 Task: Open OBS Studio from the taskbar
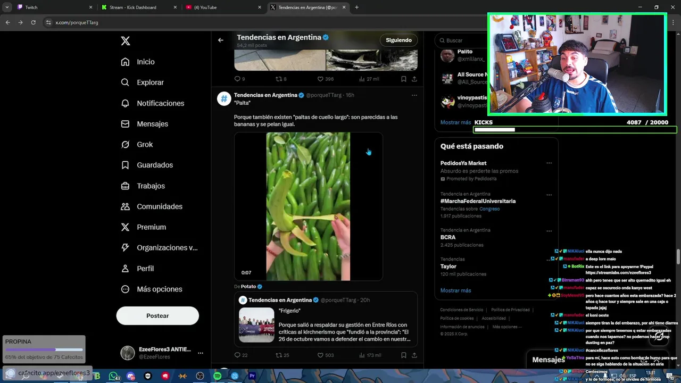(200, 376)
